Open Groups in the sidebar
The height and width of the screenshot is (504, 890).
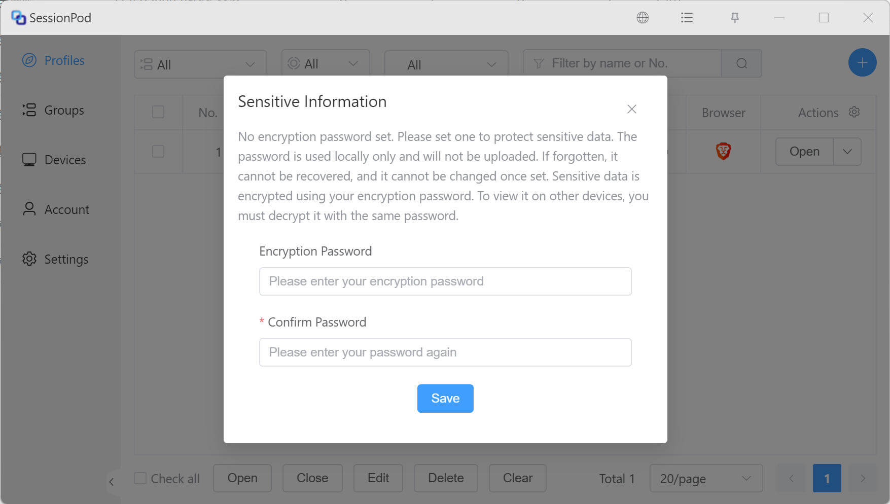pyautogui.click(x=53, y=110)
